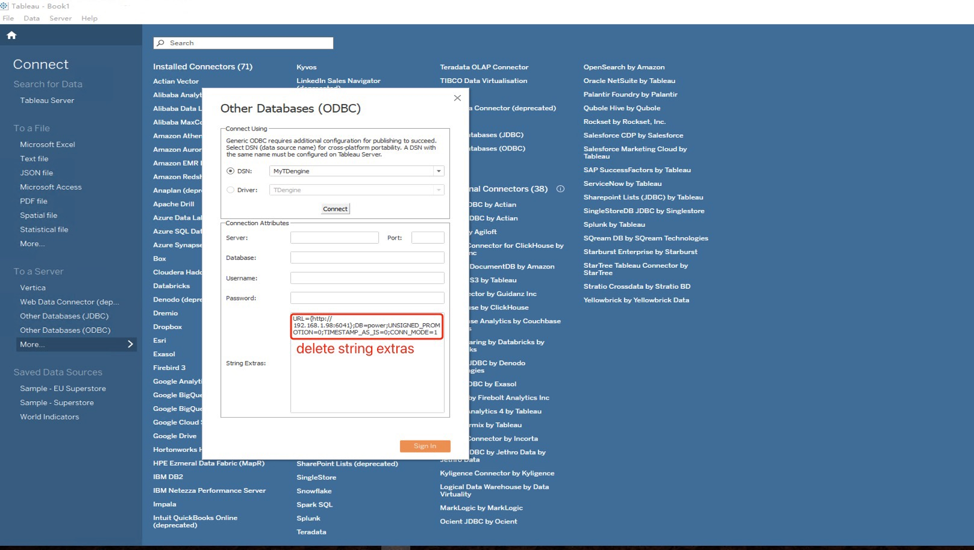Open the Driver dropdown showing TDengine
Screen dimensions: 974x550
439,190
